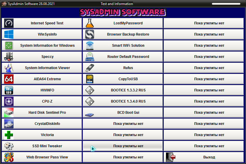Click 'Пока утилиты нет' beside LostMyPassword

click(204, 23)
